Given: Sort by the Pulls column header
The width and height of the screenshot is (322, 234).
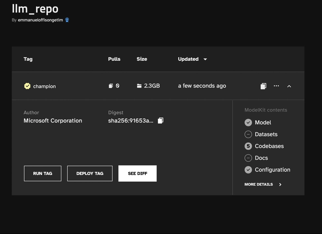Looking at the screenshot, I should (x=114, y=59).
